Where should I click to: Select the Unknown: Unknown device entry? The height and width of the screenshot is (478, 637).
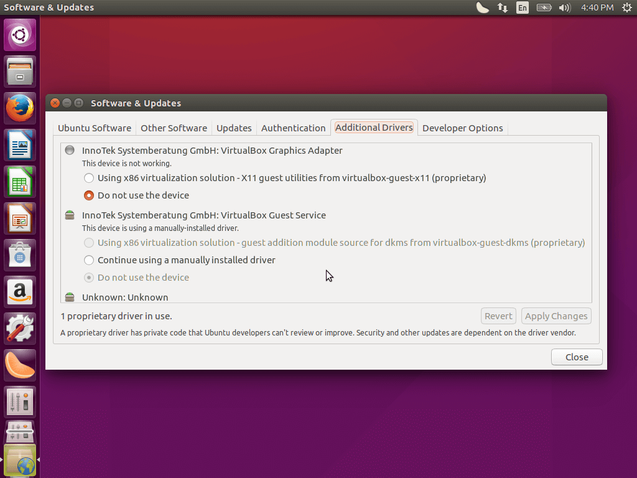[x=124, y=297]
